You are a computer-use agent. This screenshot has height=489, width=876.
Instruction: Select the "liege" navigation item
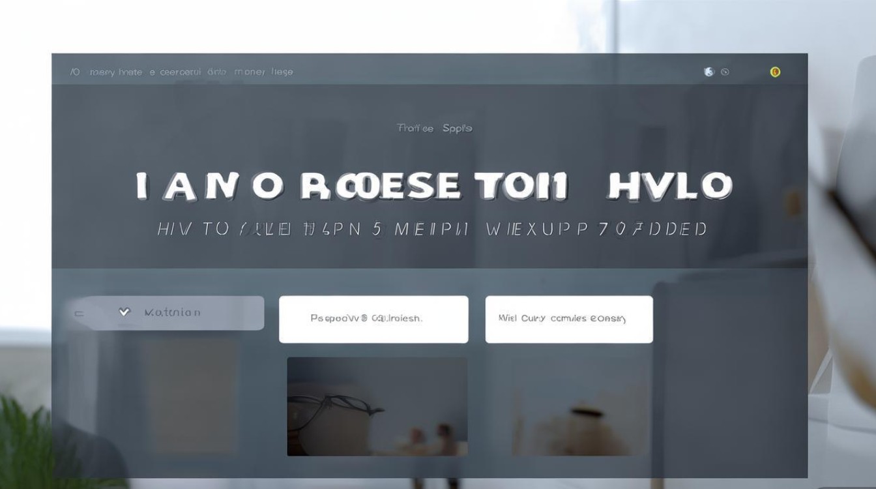(282, 72)
